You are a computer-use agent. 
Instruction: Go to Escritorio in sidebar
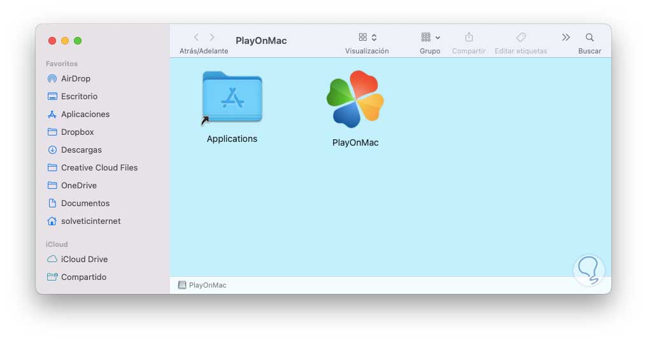click(x=73, y=96)
